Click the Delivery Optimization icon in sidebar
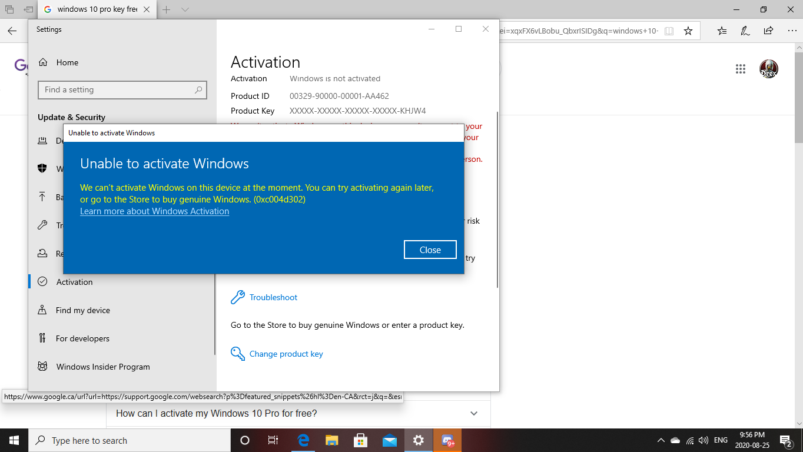 pyautogui.click(x=42, y=140)
